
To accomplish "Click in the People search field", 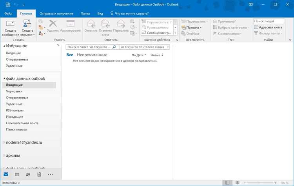I will (269, 21).
